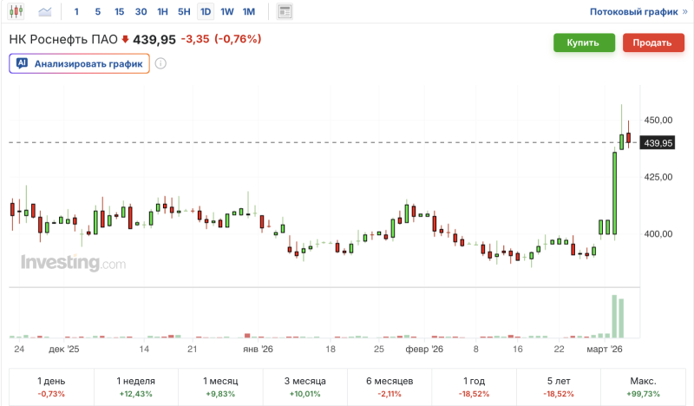Click the tallest green volume bar
The height and width of the screenshot is (406, 694).
(x=614, y=316)
